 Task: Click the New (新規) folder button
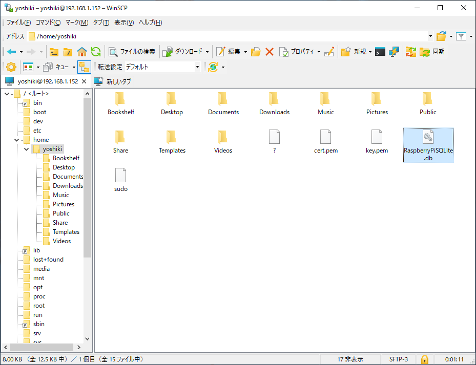(x=354, y=52)
